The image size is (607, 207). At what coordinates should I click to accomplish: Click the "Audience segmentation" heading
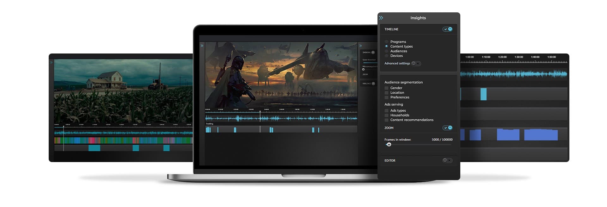coord(403,82)
